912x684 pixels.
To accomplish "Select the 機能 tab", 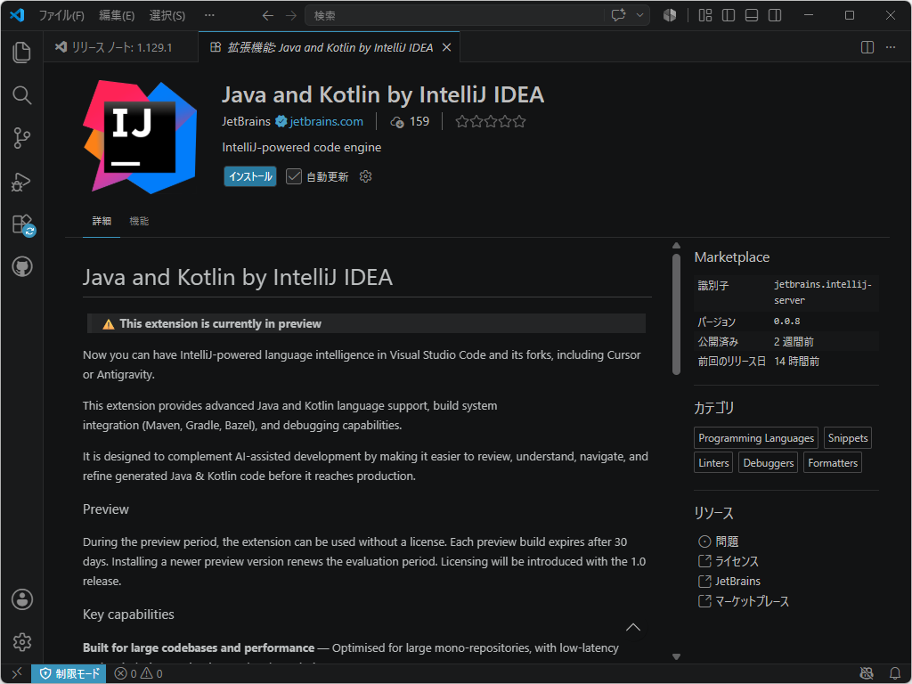I will pyautogui.click(x=139, y=221).
